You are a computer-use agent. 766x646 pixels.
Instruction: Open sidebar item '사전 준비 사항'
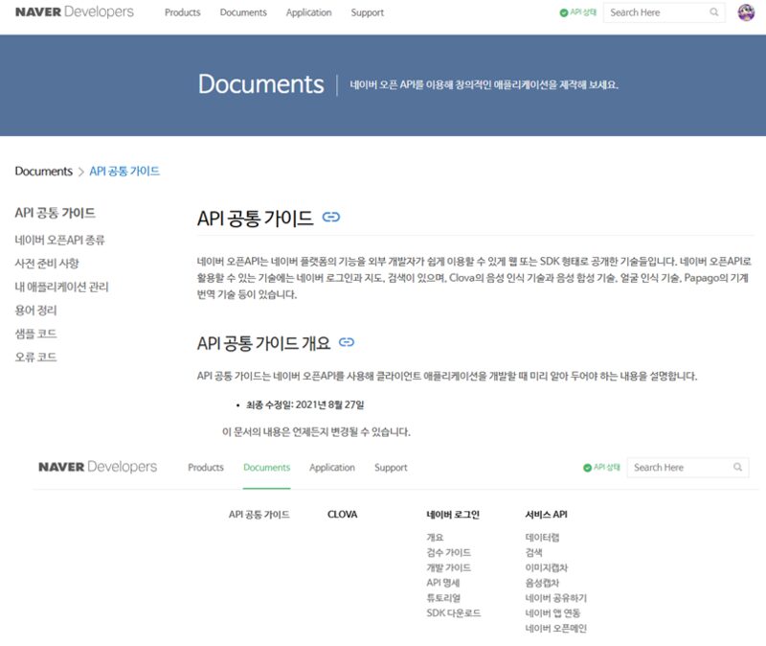tap(47, 264)
